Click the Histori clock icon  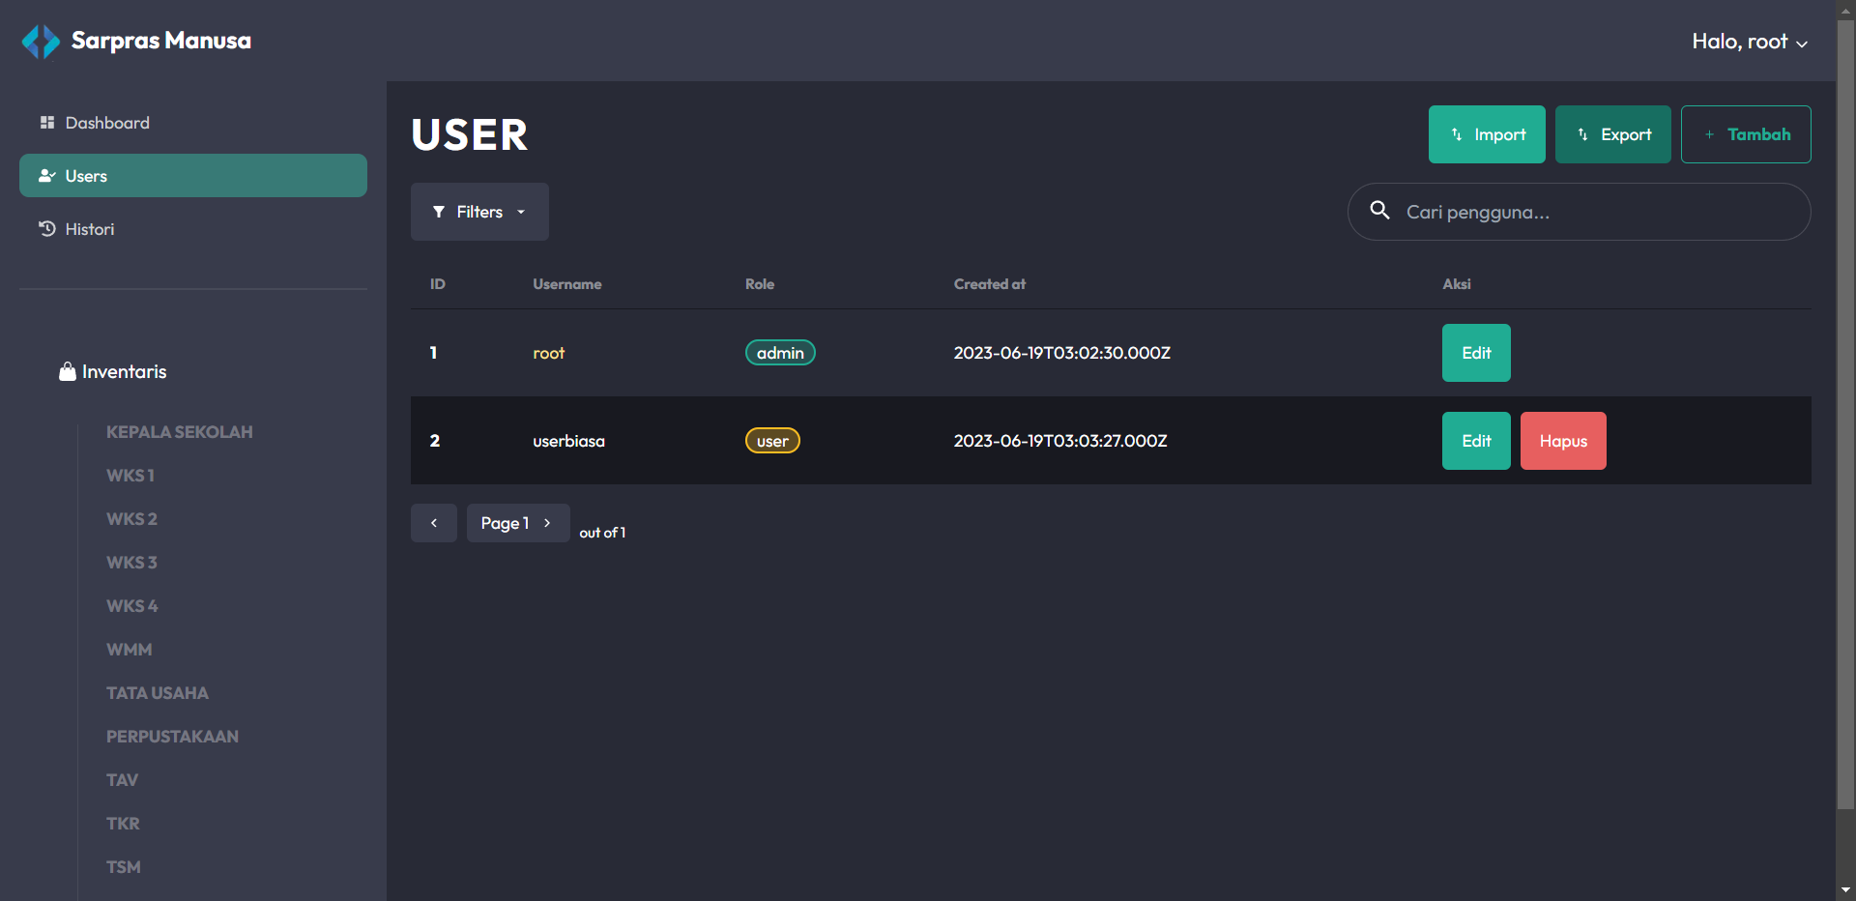46,229
